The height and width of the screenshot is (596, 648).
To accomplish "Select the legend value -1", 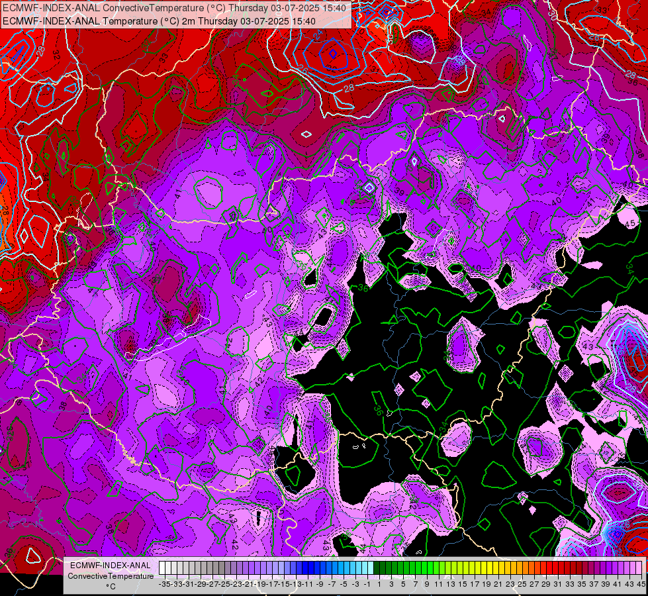I will tap(367, 584).
